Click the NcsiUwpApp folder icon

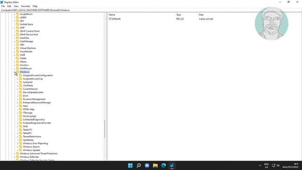pos(21,116)
